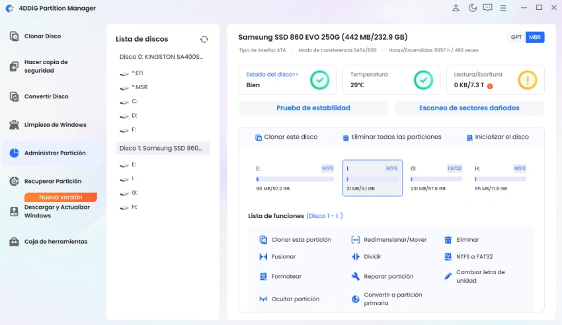
Task: Select the H: partition in disk list
Action: click(163, 207)
